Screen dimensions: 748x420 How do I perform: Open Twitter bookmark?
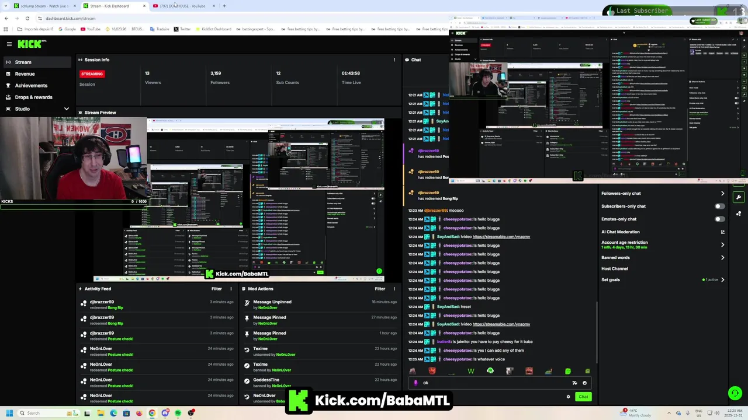coord(182,29)
